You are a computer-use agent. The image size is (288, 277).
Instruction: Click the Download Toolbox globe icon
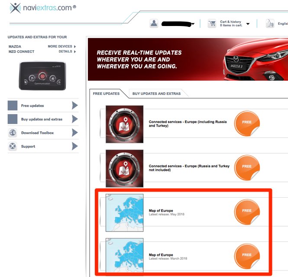tap(13, 133)
